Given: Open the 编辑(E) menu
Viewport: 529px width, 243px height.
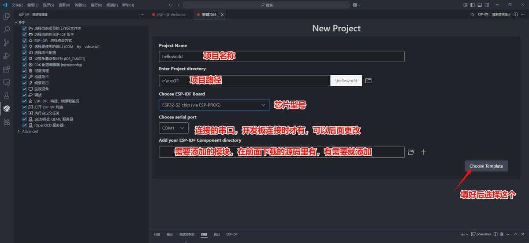Looking at the screenshot, I should click(x=32, y=5).
